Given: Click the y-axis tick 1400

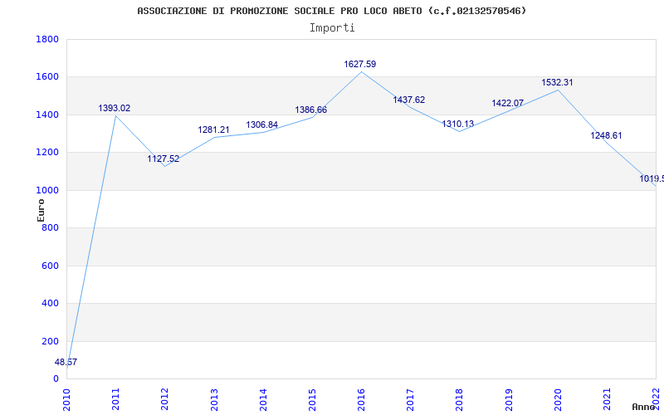Looking at the screenshot, I should [47, 115].
